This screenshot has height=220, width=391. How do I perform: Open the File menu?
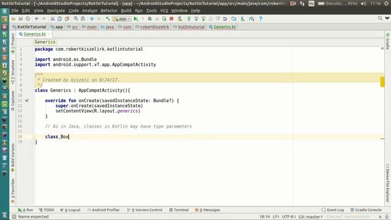15,11
